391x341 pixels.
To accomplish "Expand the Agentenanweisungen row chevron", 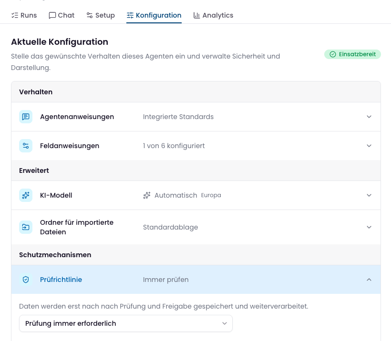I will pyautogui.click(x=369, y=117).
